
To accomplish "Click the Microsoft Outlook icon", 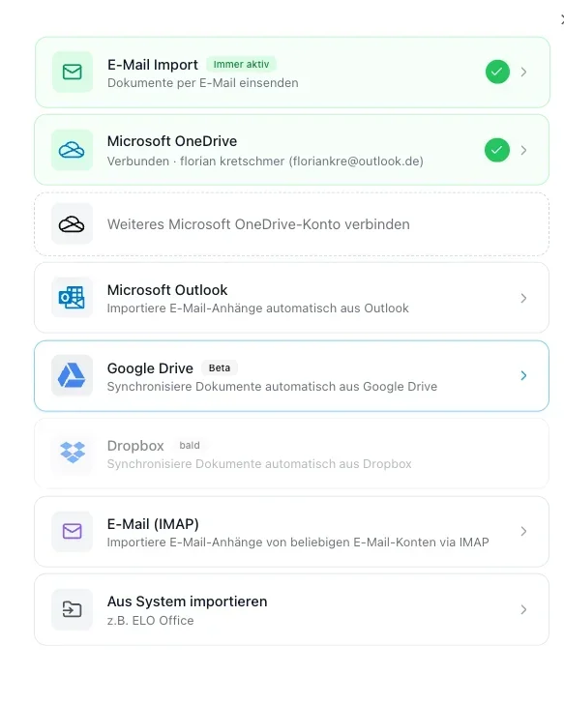I will tap(72, 297).
